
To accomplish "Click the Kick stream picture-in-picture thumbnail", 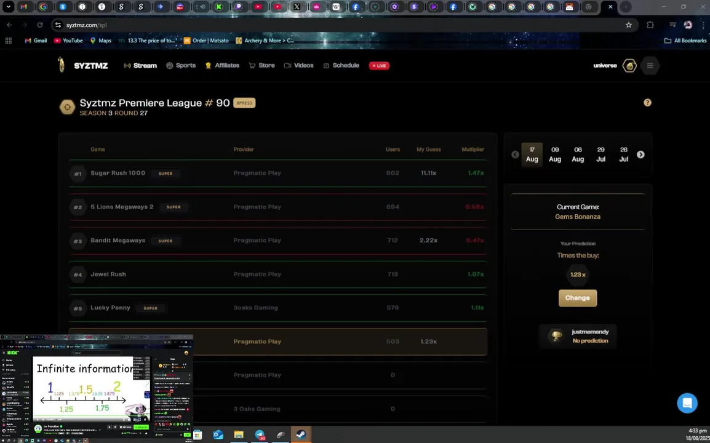I will pos(97,389).
